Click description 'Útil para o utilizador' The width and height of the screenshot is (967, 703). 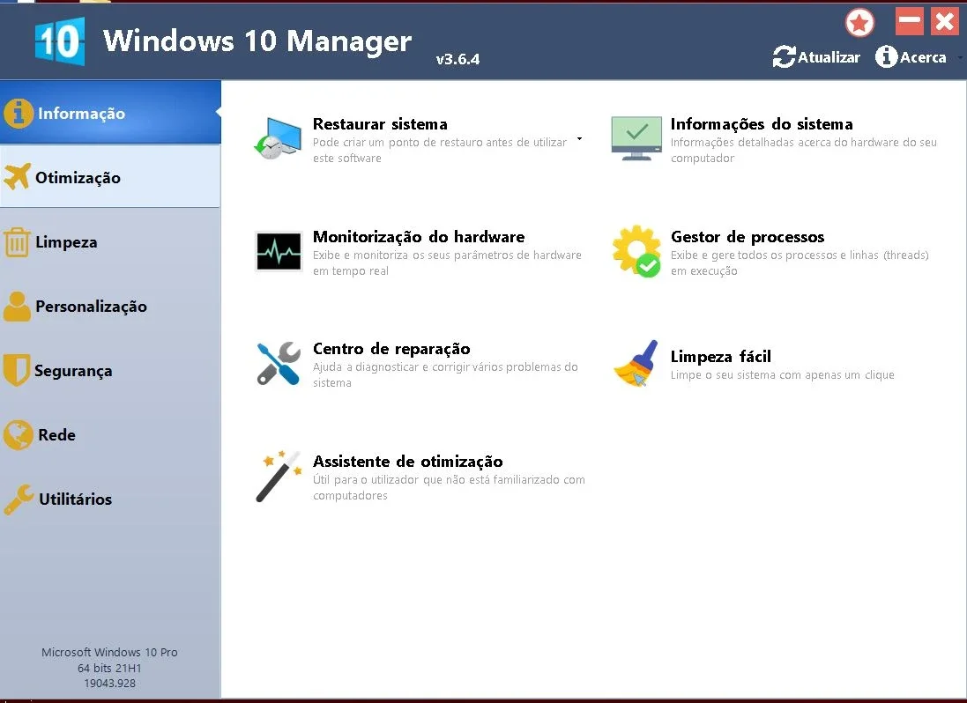point(449,487)
